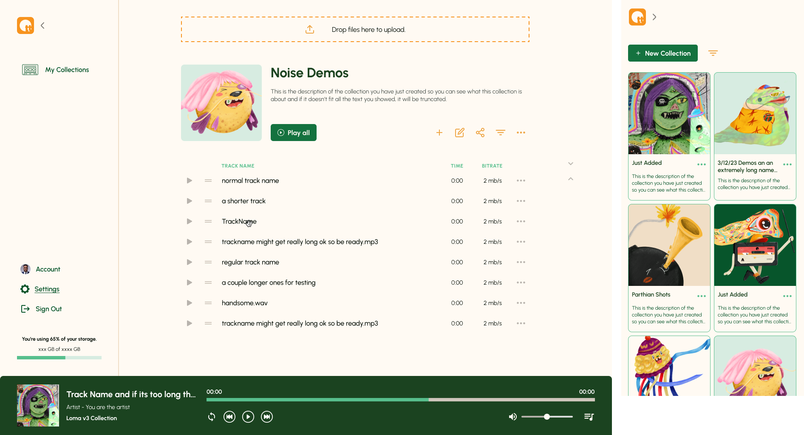
Task: Open green monster 'Just Added' collection card
Action: pyautogui.click(x=669, y=136)
